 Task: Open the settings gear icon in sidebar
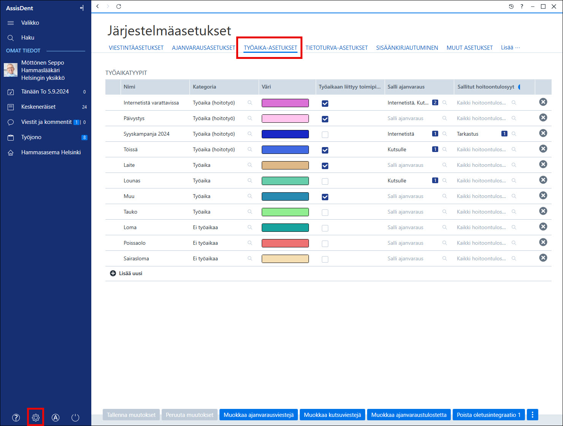pos(36,418)
